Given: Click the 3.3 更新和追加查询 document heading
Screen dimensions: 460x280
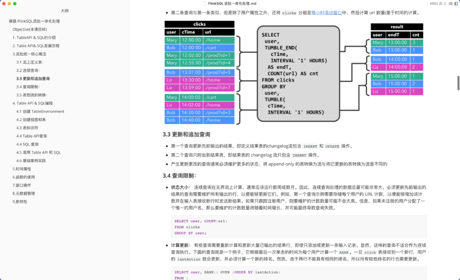Looking at the screenshot, I should (x=186, y=134).
